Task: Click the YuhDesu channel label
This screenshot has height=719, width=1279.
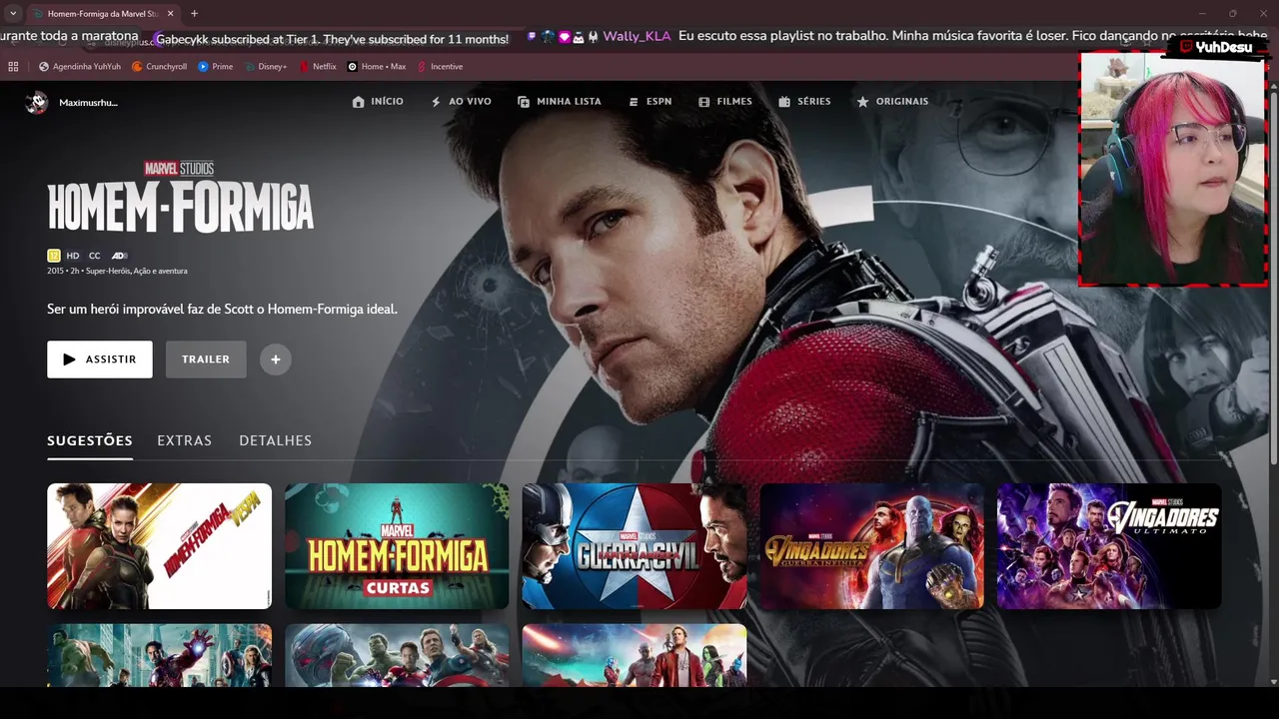Action: (x=1215, y=47)
